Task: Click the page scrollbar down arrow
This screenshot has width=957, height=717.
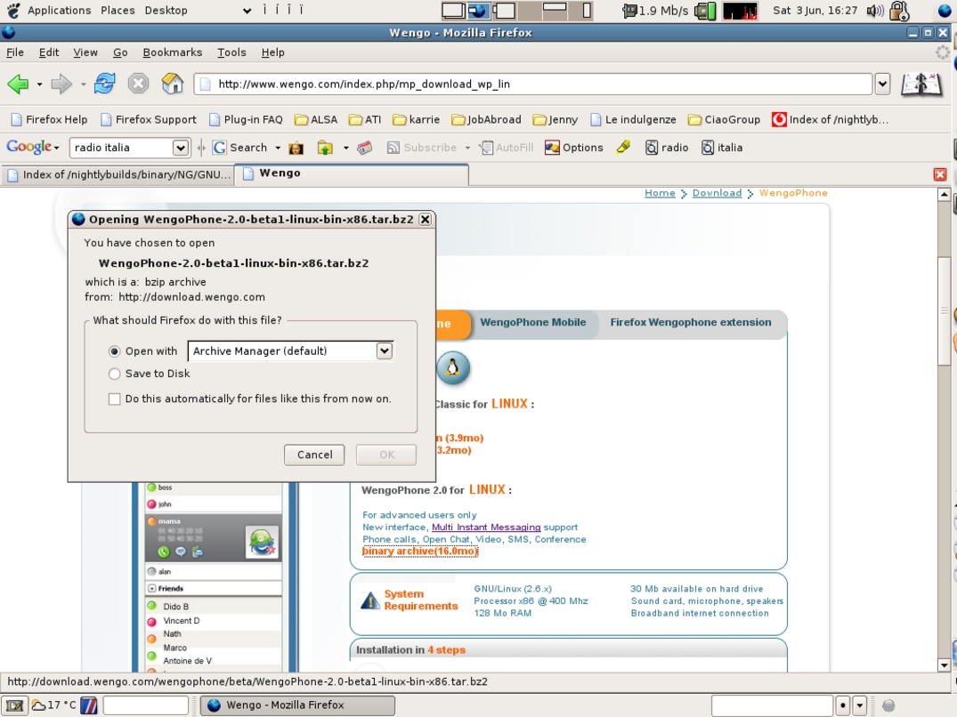Action: click(x=945, y=665)
